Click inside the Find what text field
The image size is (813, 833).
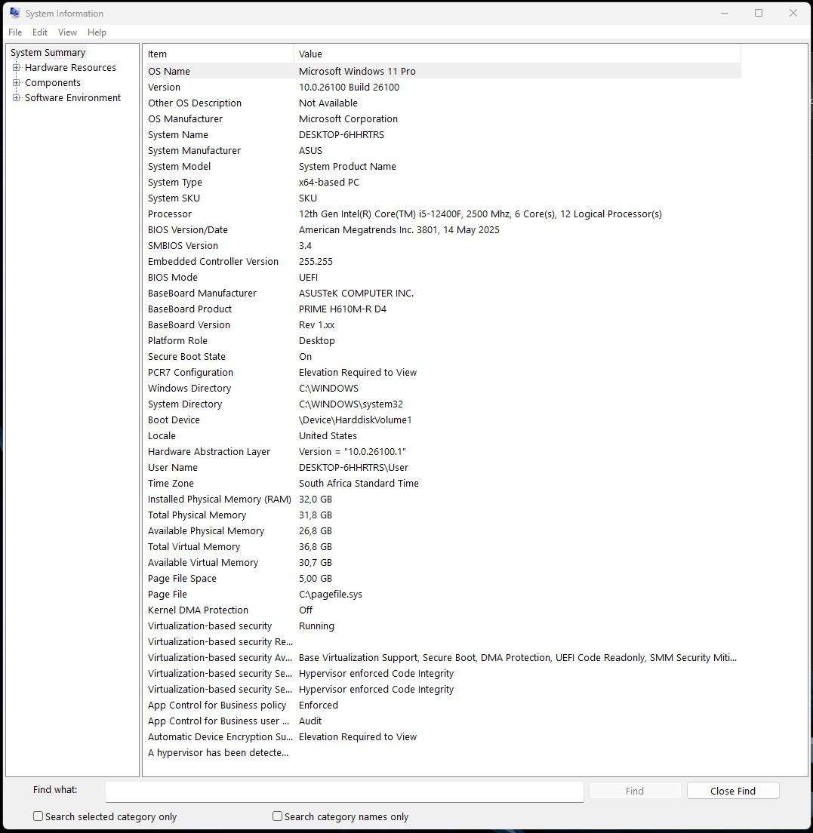tap(343, 791)
